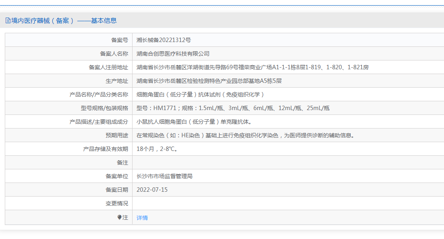Select the heading 境内医疗器械（备案）——基本信息
Image resolution: width=444 pixels, height=239 pixels.
[x=61, y=20]
